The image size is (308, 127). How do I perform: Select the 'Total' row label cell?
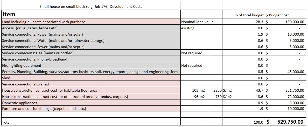tap(6, 122)
